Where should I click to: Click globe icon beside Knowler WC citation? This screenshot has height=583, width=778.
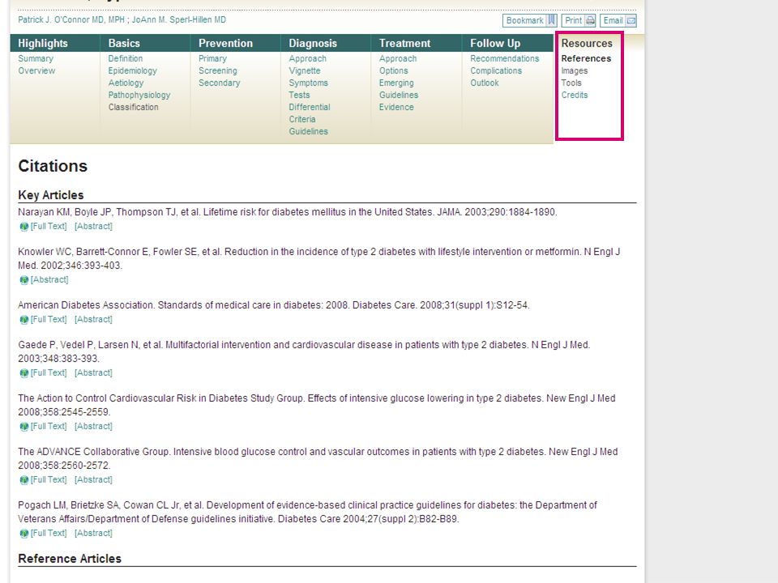24,280
